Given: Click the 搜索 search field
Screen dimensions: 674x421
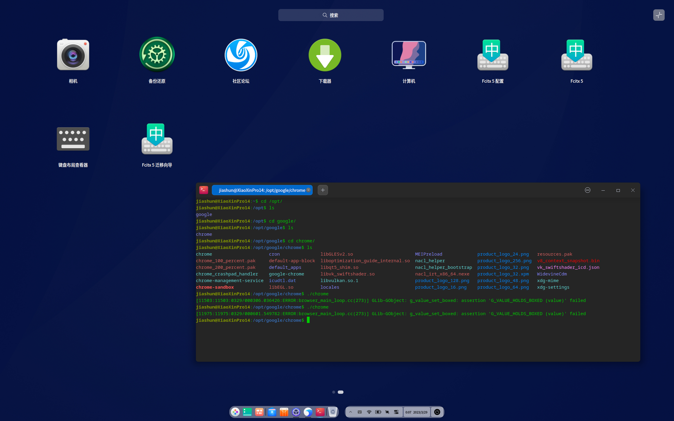Looking at the screenshot, I should 331,15.
